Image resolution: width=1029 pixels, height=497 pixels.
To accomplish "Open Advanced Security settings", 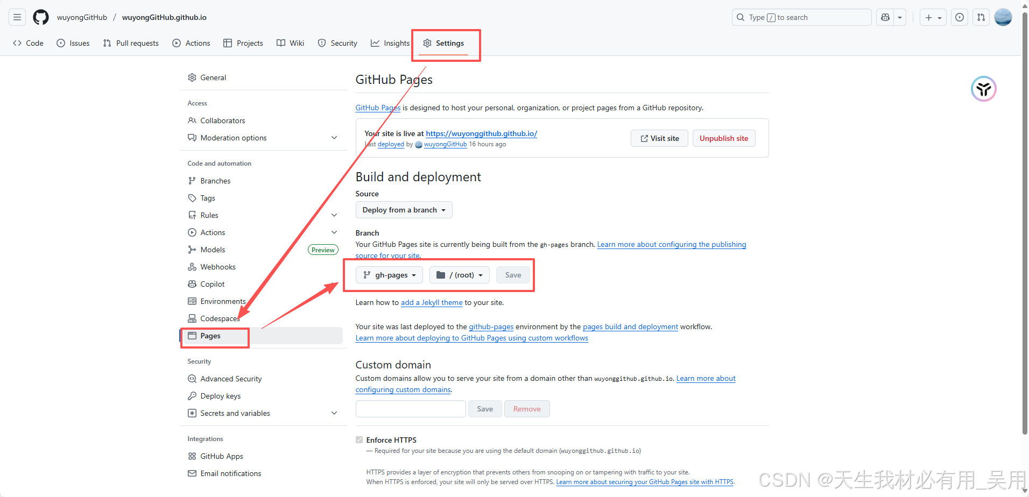I will 231,379.
